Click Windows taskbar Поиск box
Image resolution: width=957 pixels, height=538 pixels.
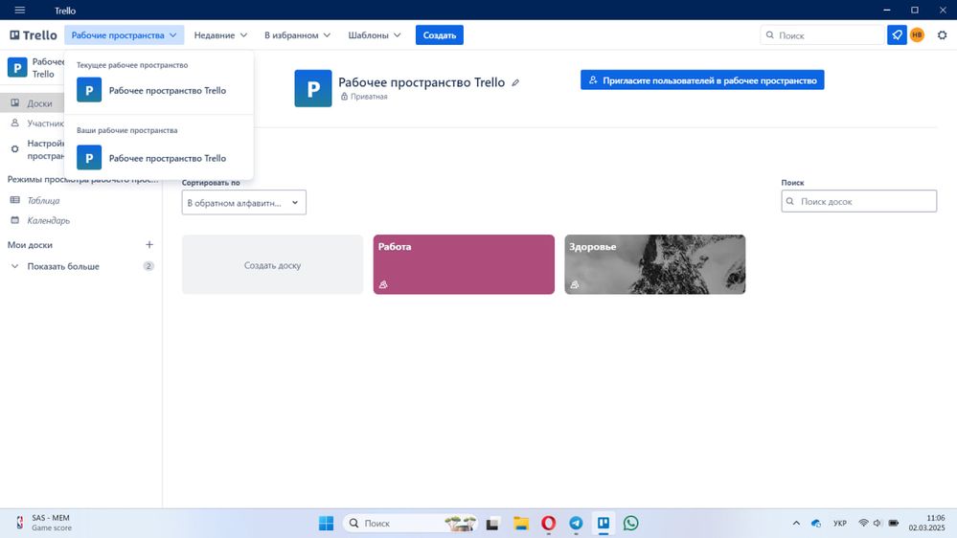(x=410, y=524)
